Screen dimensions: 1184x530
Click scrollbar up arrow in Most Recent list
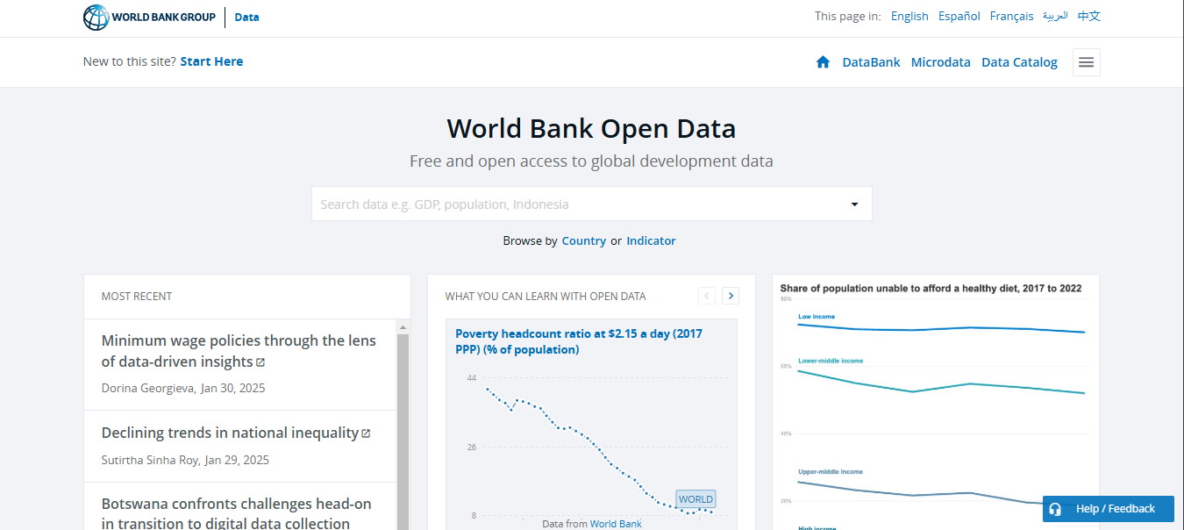(x=403, y=326)
